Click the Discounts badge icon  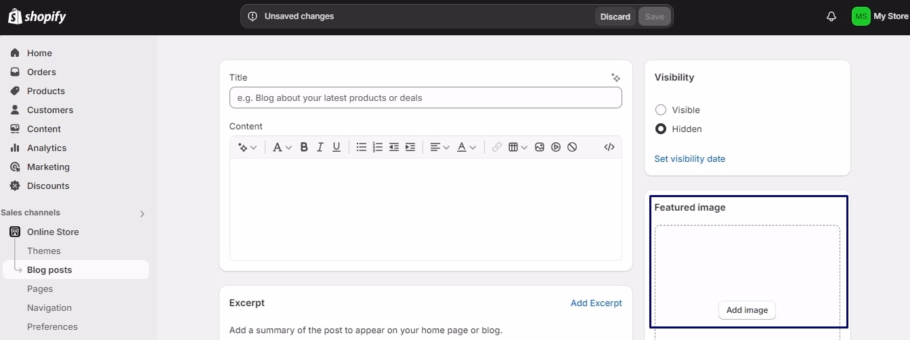point(15,186)
